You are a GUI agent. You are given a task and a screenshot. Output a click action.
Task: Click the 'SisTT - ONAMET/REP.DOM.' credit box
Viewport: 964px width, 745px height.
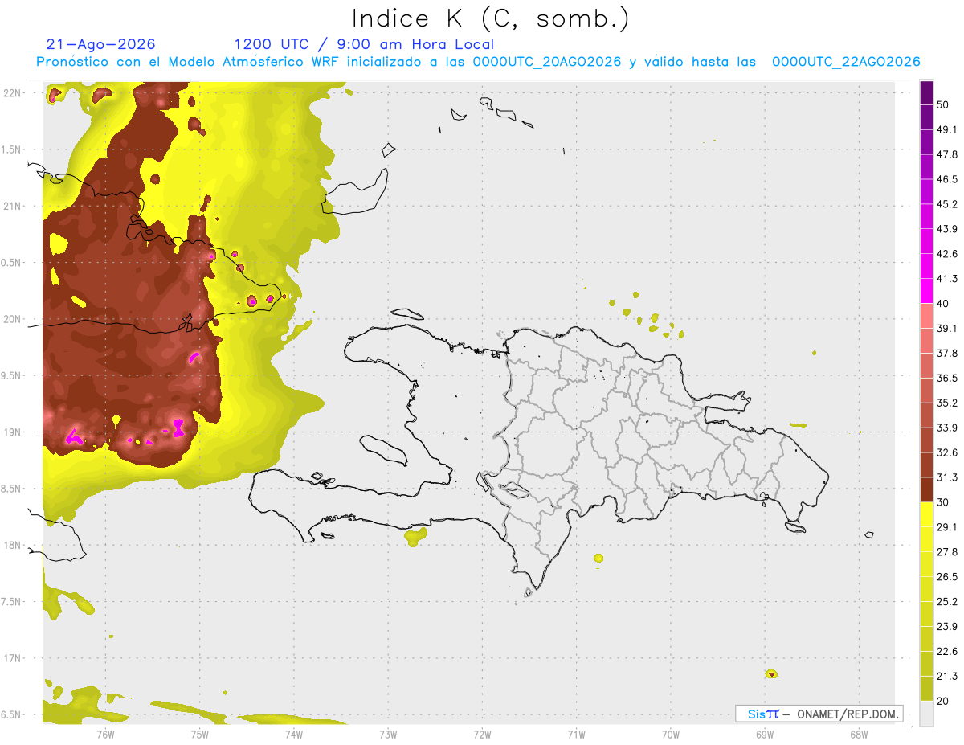coord(819,714)
